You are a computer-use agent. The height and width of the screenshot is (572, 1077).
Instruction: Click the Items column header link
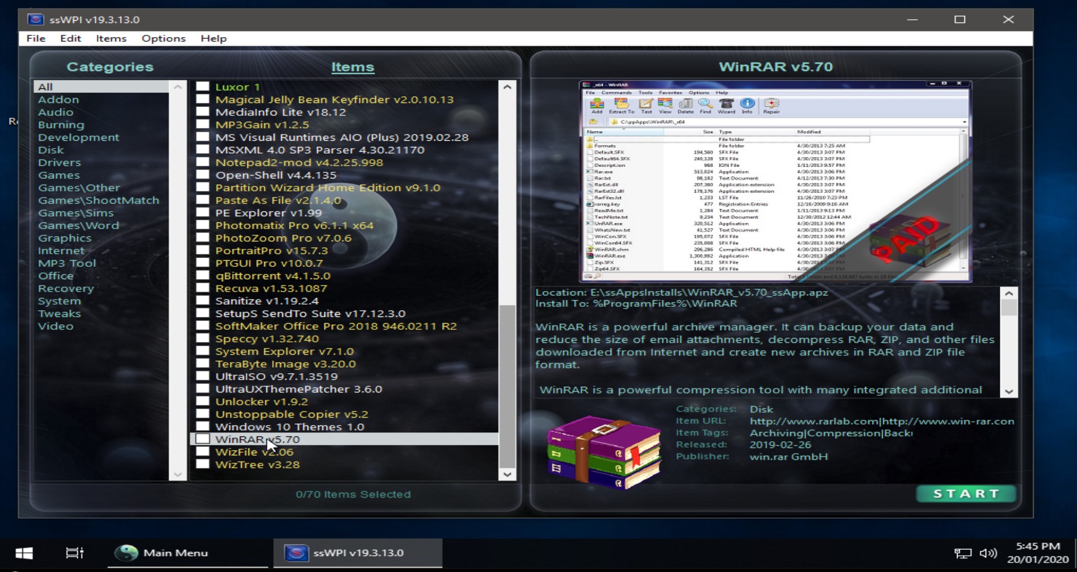point(353,67)
